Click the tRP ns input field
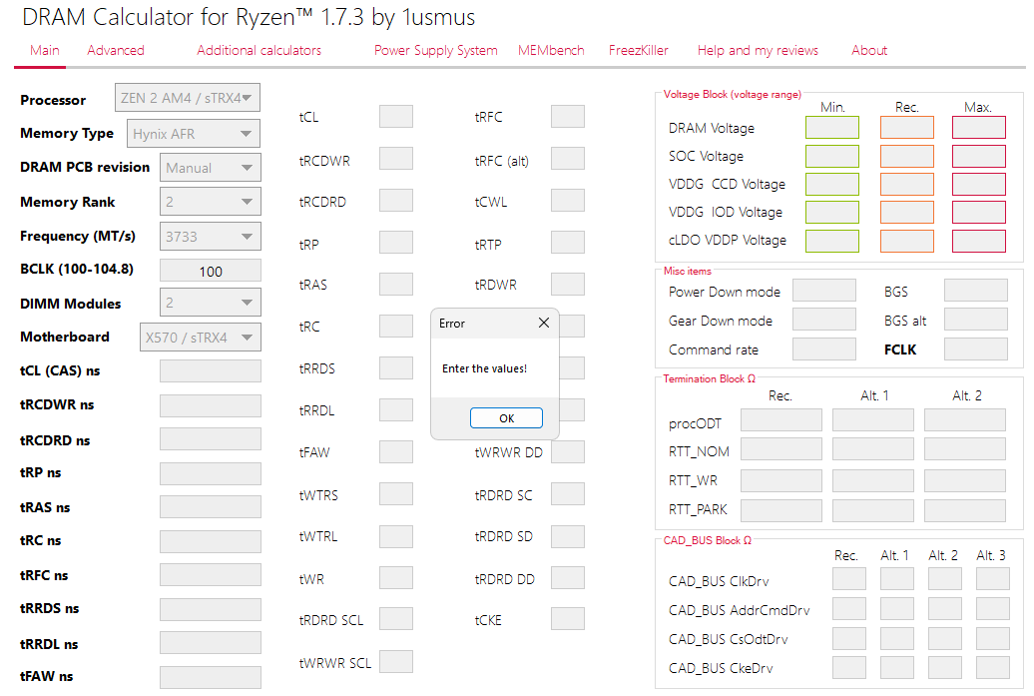 click(211, 473)
